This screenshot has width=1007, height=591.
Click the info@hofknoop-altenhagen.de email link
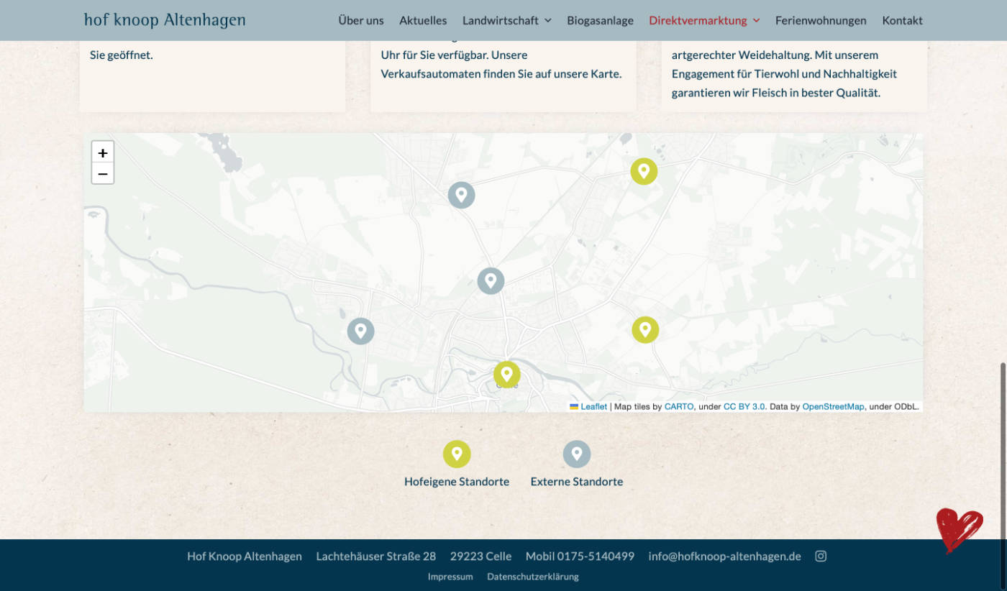pyautogui.click(x=724, y=556)
